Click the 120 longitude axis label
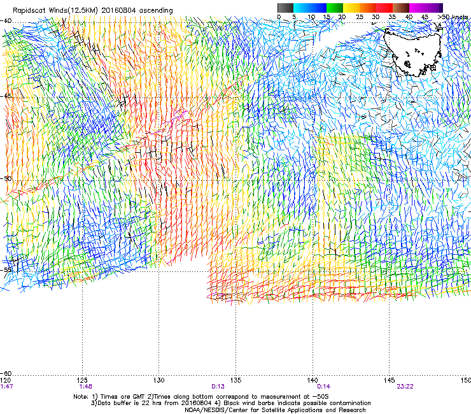This screenshot has height=414, width=471. pos(5,380)
